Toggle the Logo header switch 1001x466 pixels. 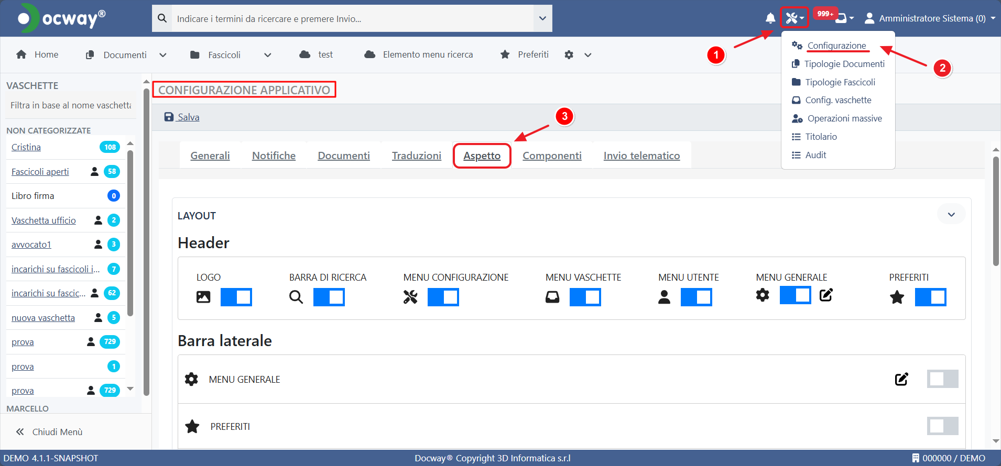click(x=236, y=297)
